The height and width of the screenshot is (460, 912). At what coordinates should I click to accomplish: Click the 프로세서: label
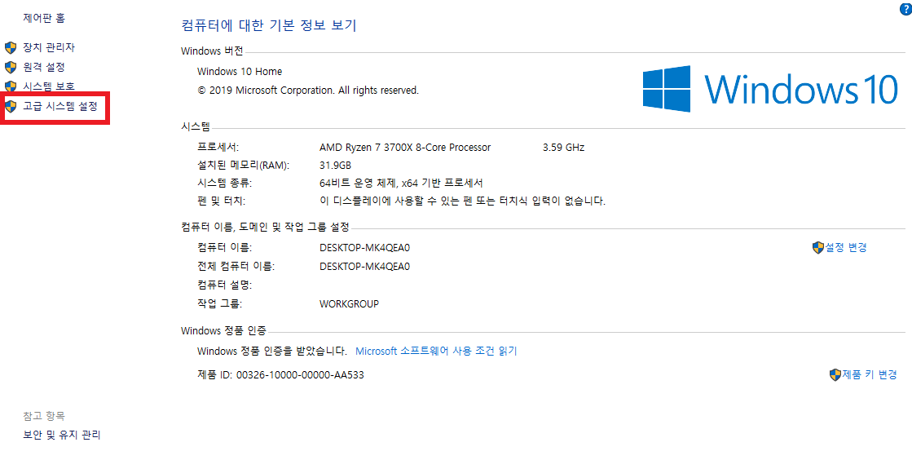[218, 148]
